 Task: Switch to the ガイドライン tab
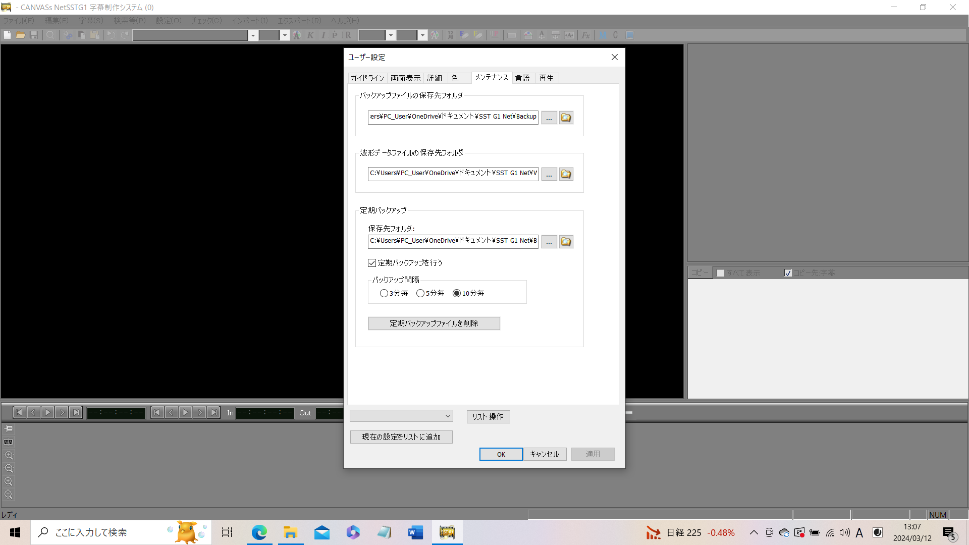(367, 78)
